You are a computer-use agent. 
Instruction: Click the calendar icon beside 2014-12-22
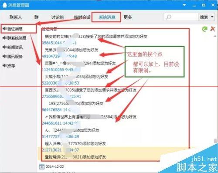click(x=42, y=166)
